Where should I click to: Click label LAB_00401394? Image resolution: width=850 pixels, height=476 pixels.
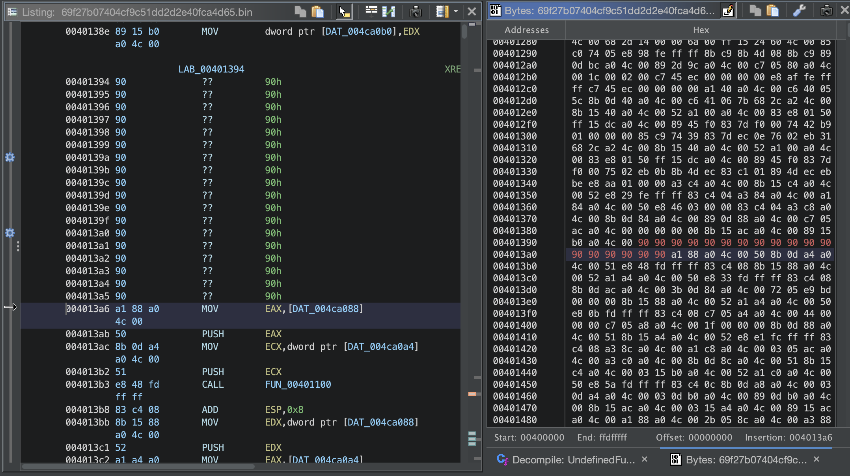click(x=211, y=69)
